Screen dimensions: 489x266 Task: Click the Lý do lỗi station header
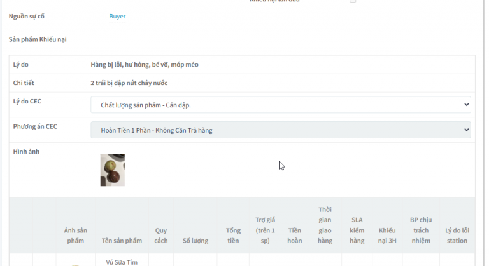pyautogui.click(x=457, y=236)
